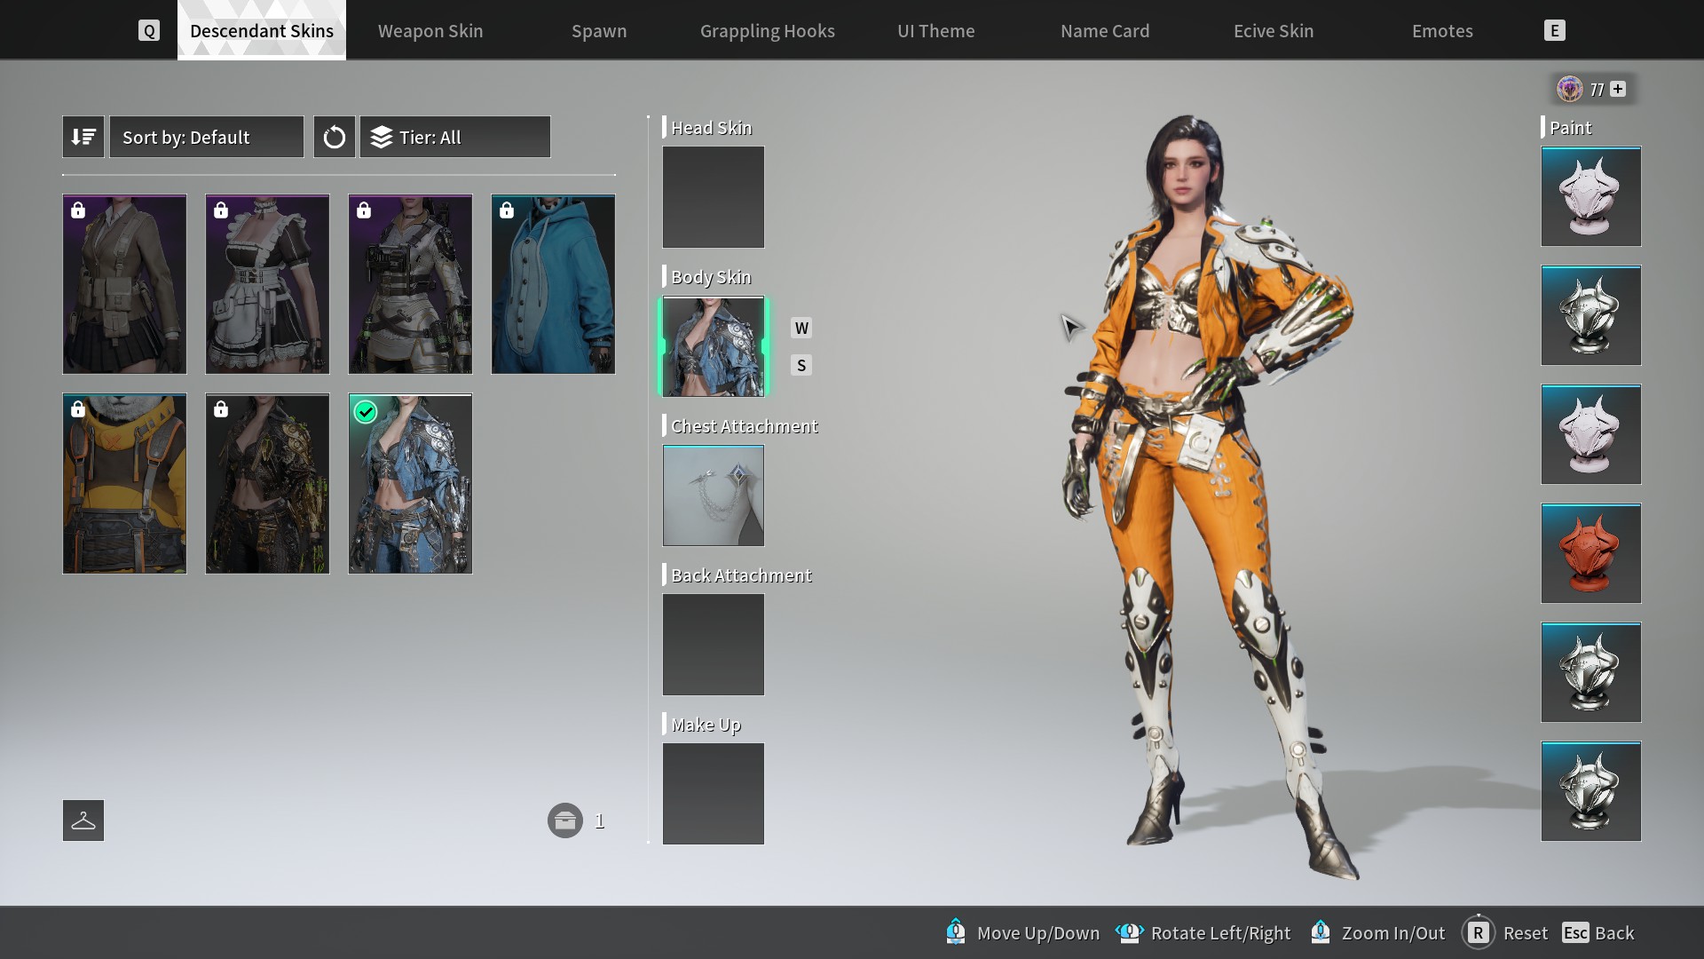Viewport: 1704px width, 959px height.
Task: Switch to the Weapon Skin tab
Action: (430, 31)
